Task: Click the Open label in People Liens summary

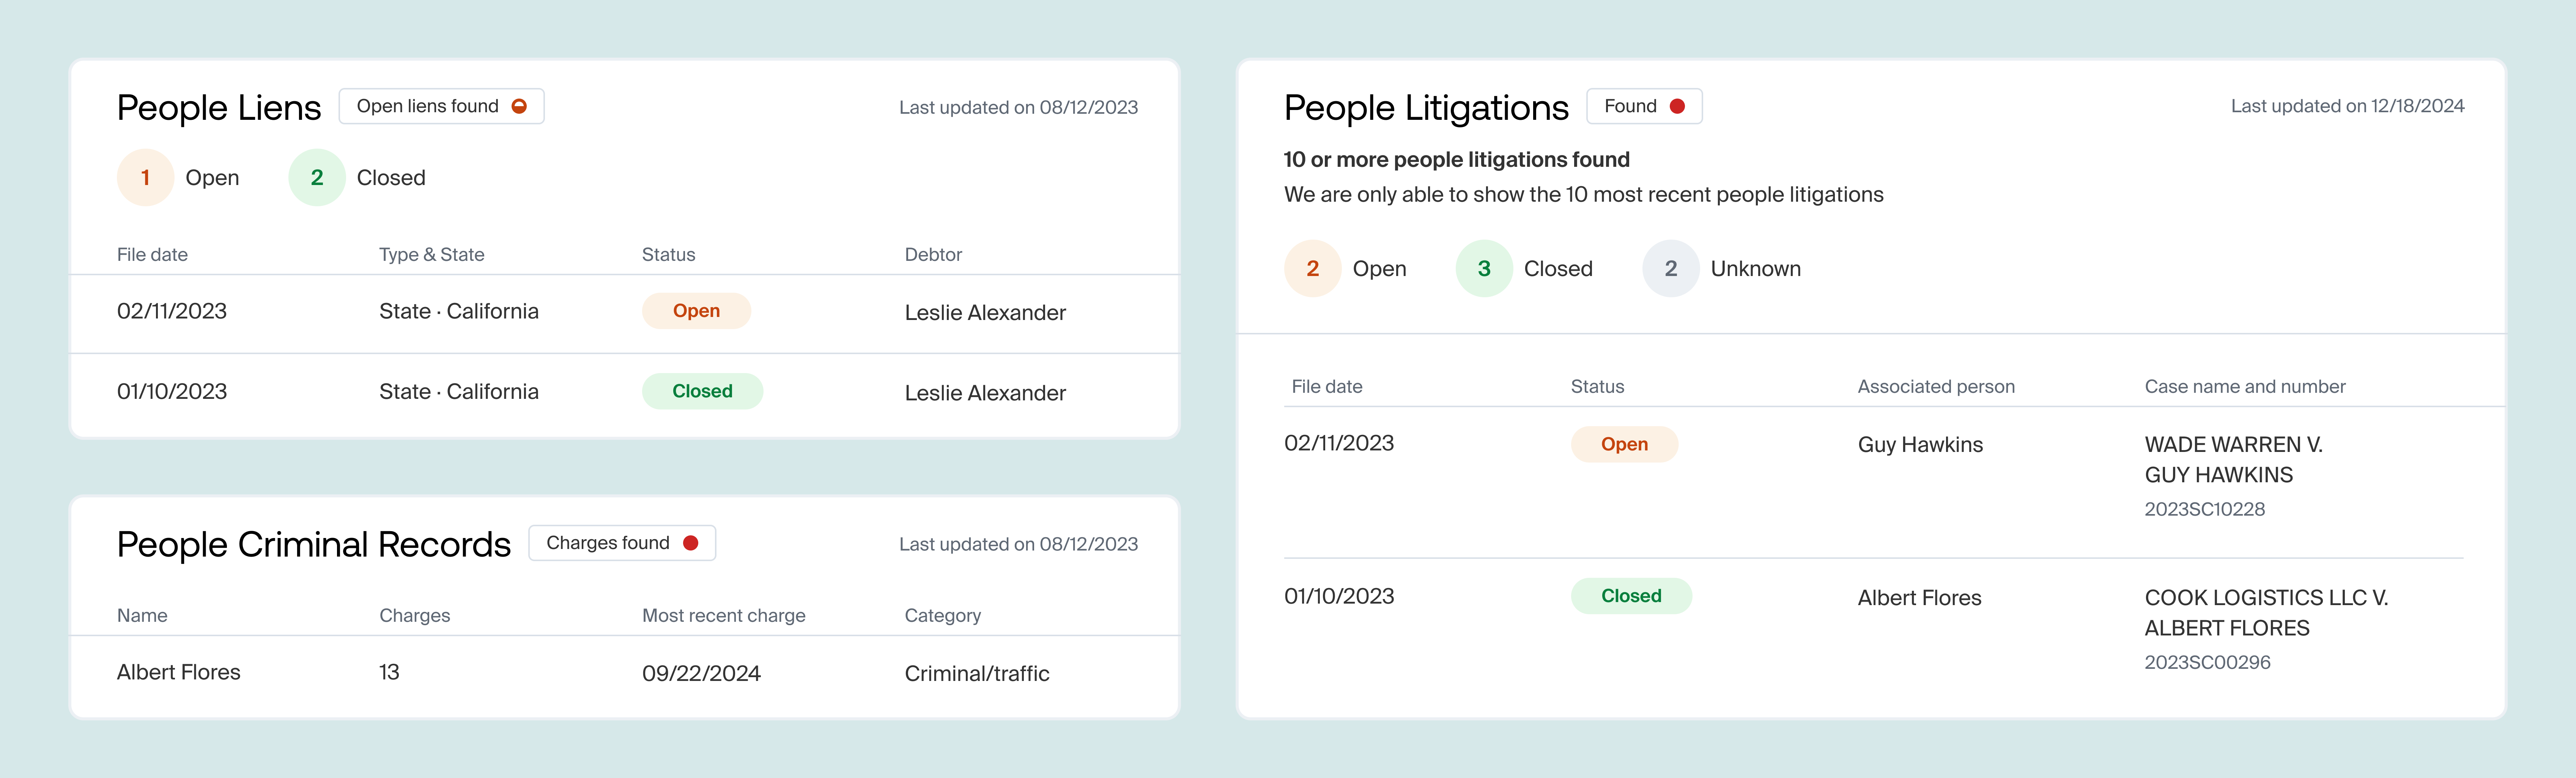Action: tap(212, 178)
